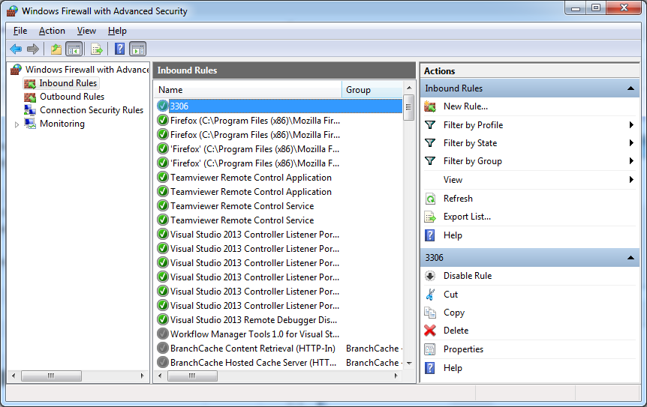This screenshot has height=407, width=647.
Task: Click the Disable Rule down-arrow icon
Action: 430,276
